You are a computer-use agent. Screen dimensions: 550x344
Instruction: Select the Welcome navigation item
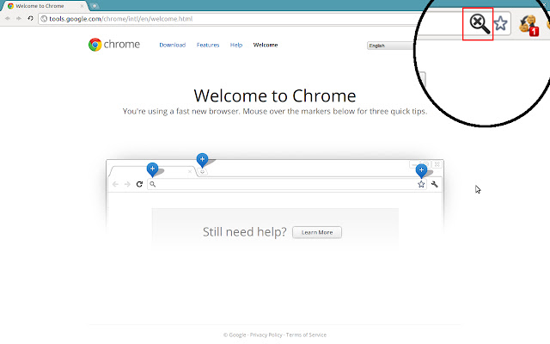click(x=266, y=45)
